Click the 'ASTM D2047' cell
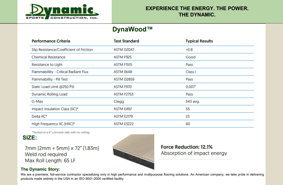 click(124, 50)
